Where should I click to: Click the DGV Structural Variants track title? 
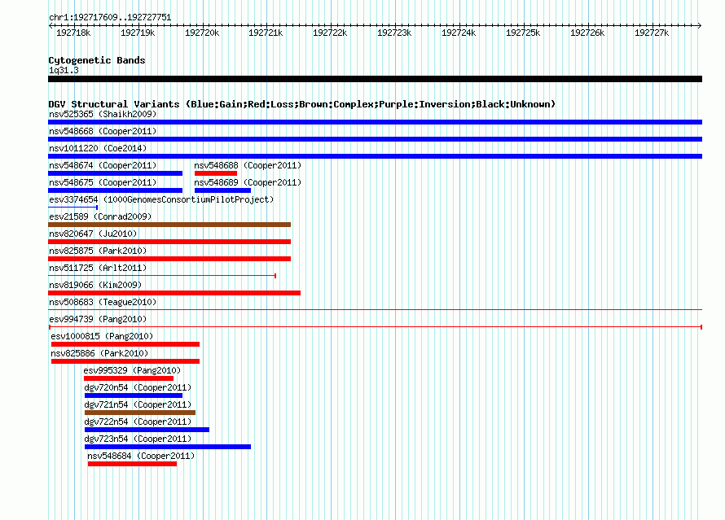[302, 104]
